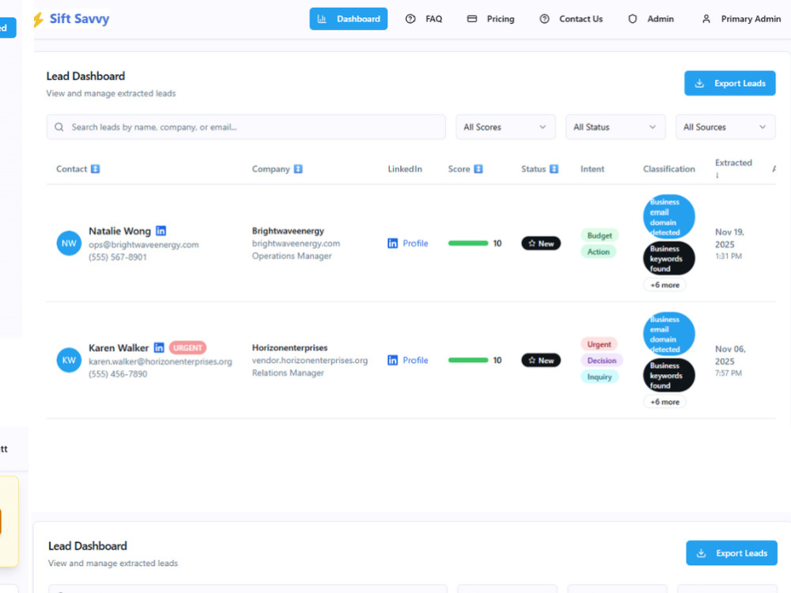Click the Urgent intent tag
This screenshot has width=791, height=593.
[x=599, y=345]
